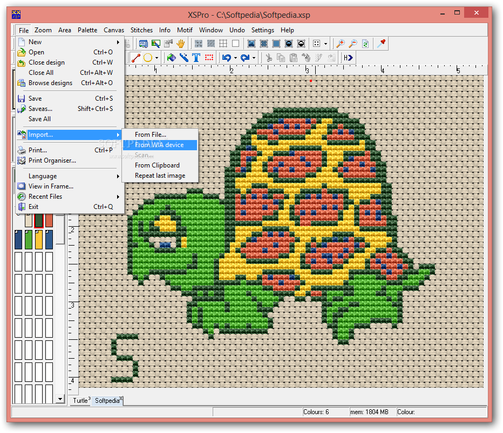Viewport: 503px width, 433px height.
Task: Click the zoom in magnifier icon
Action: [341, 44]
